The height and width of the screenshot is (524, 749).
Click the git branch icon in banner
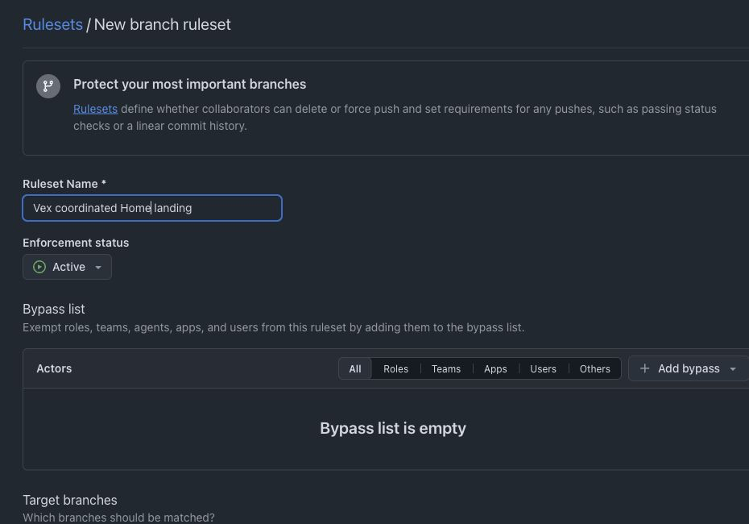point(48,86)
